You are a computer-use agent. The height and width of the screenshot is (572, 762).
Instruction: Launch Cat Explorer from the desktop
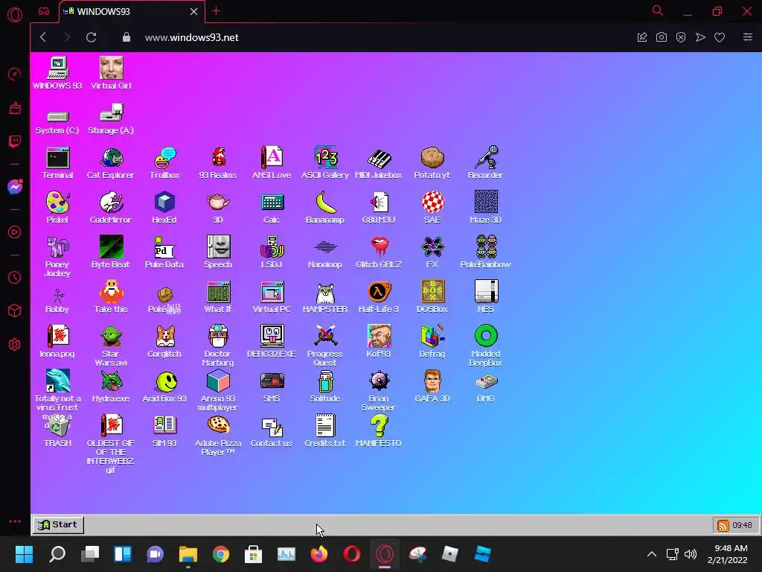(x=111, y=163)
